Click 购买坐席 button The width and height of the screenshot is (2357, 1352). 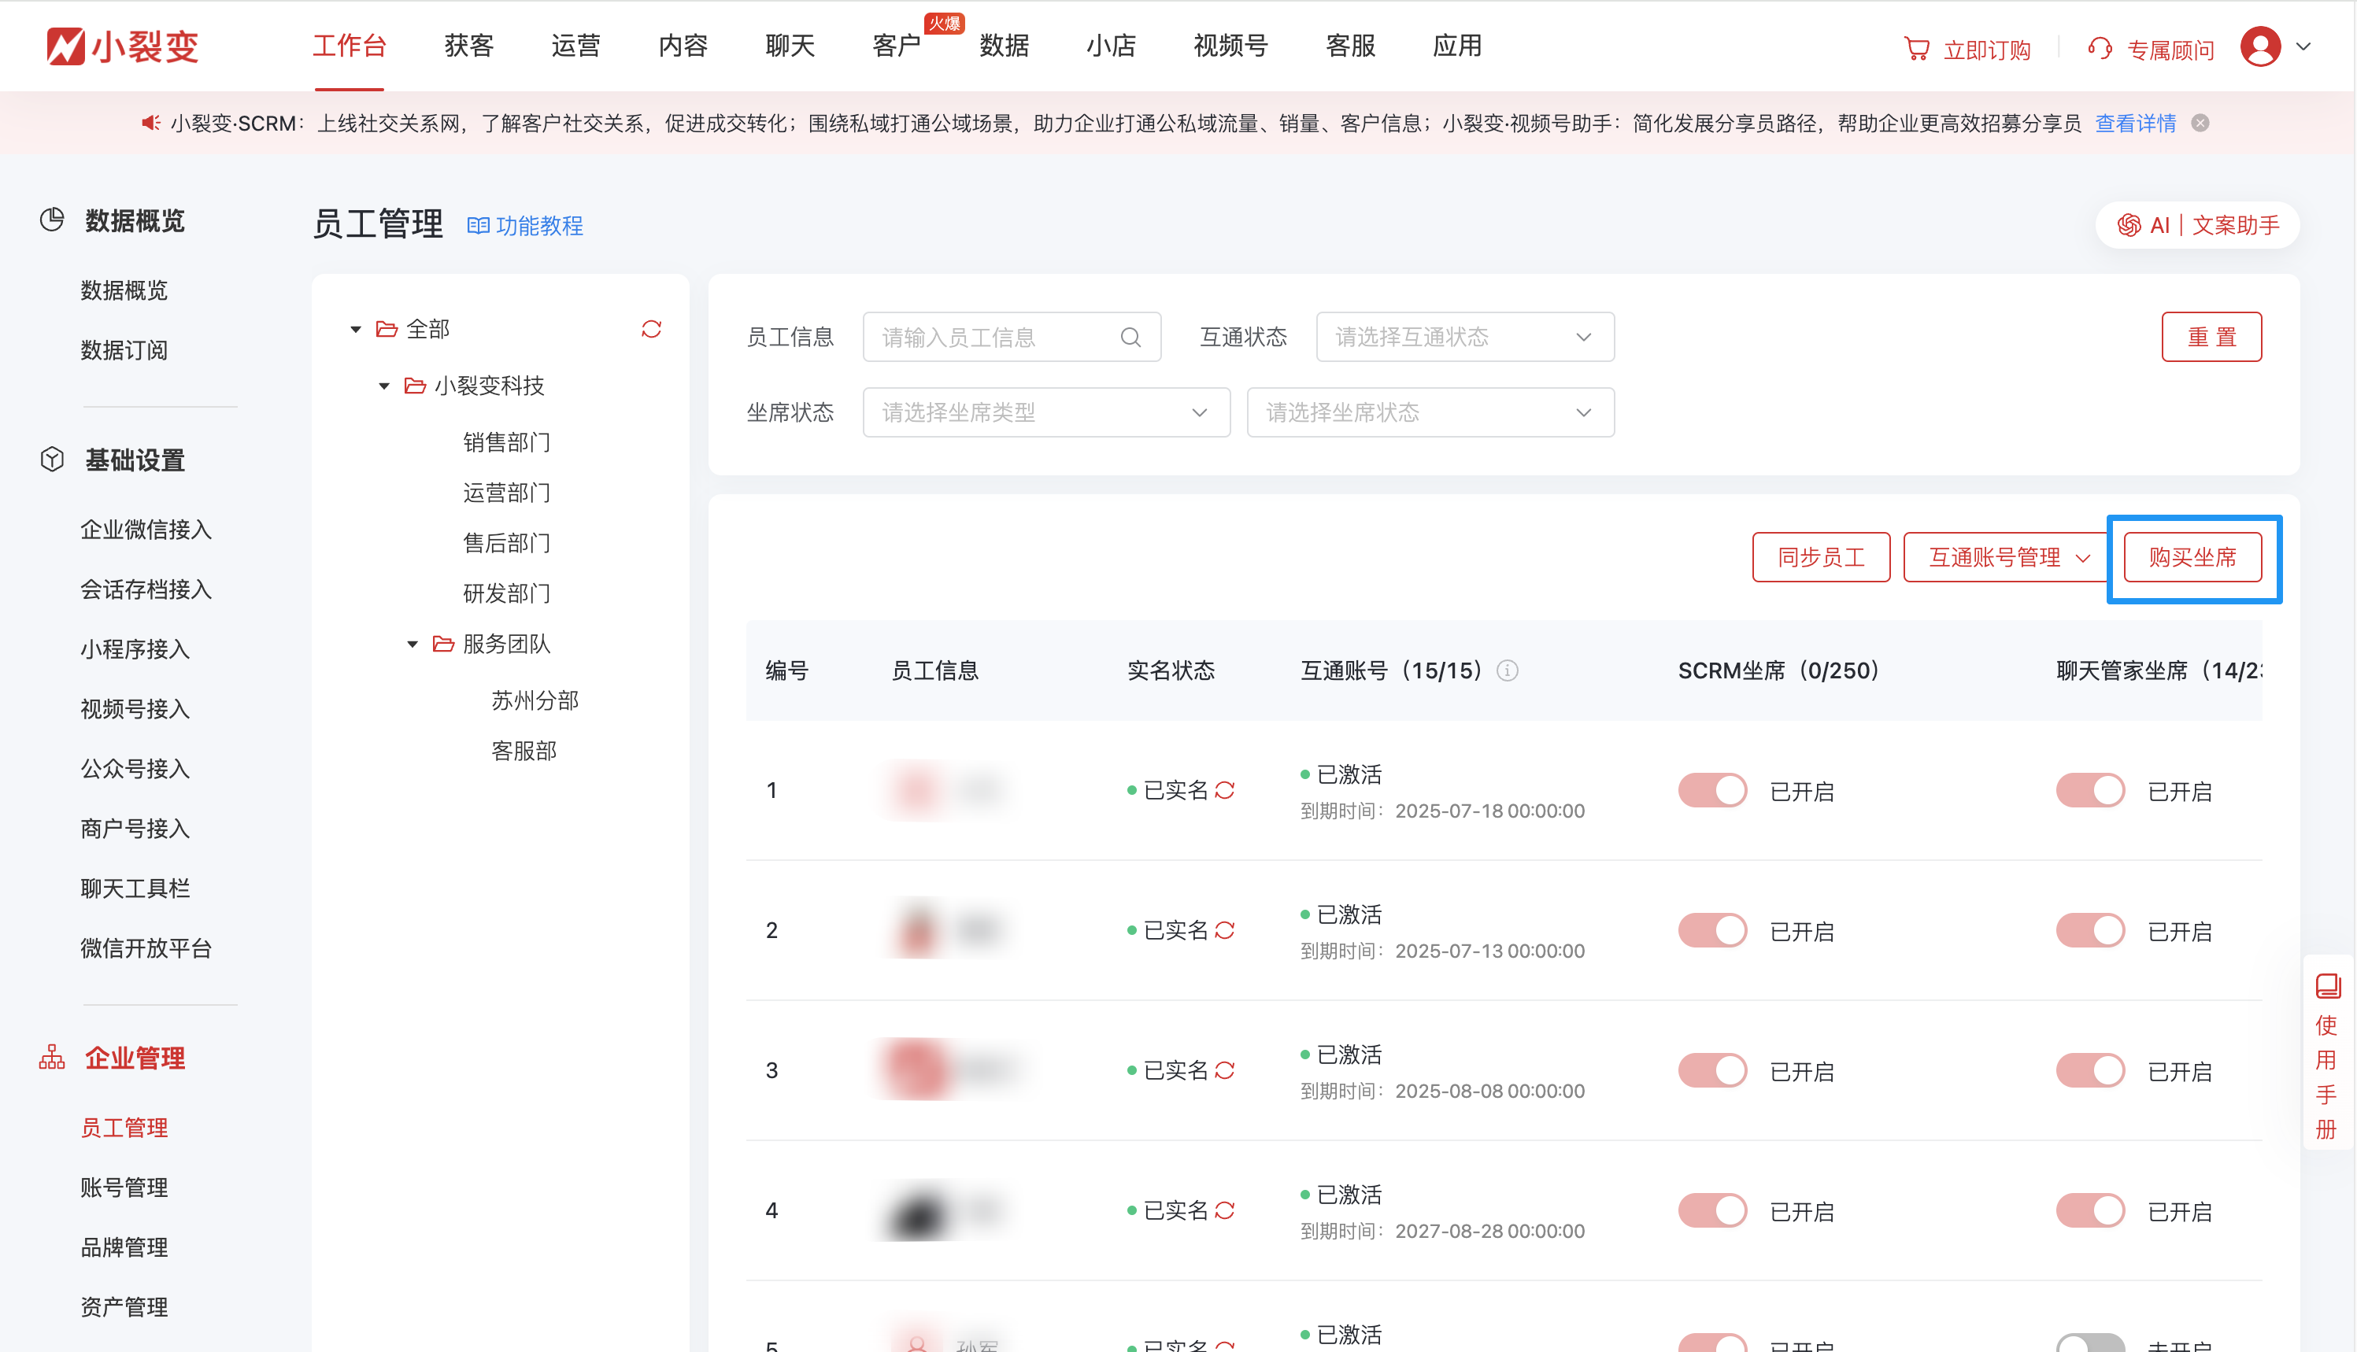[2192, 557]
